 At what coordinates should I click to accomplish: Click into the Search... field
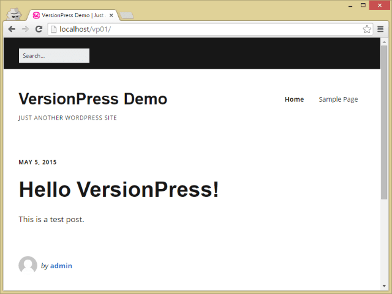[x=55, y=56]
